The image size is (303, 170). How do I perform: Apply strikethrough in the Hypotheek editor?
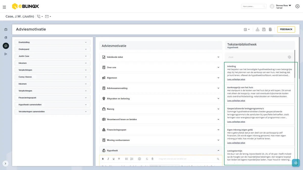(119, 159)
